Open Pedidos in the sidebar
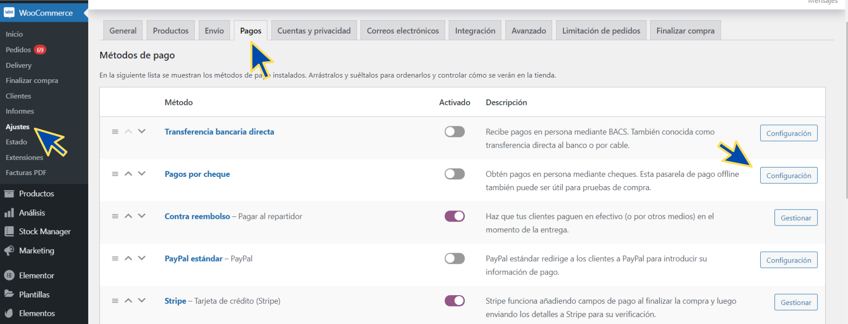Image resolution: width=848 pixels, height=324 pixels. [18, 50]
